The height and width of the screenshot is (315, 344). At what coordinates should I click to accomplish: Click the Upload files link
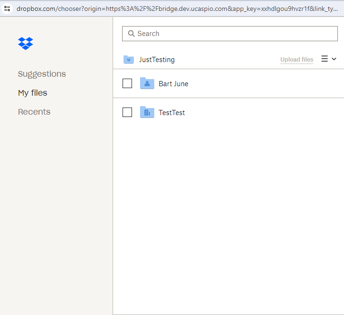297,60
